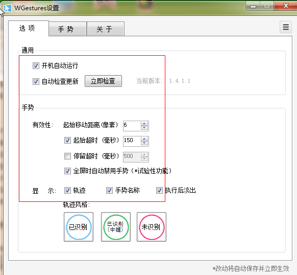The image size is (297, 275).
Task: Toggle 轨迹 display checkbox
Action: click(x=67, y=190)
